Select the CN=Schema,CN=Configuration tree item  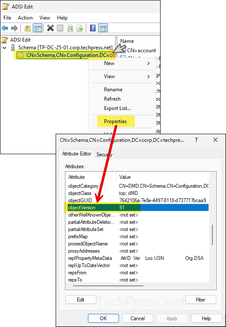(66, 55)
